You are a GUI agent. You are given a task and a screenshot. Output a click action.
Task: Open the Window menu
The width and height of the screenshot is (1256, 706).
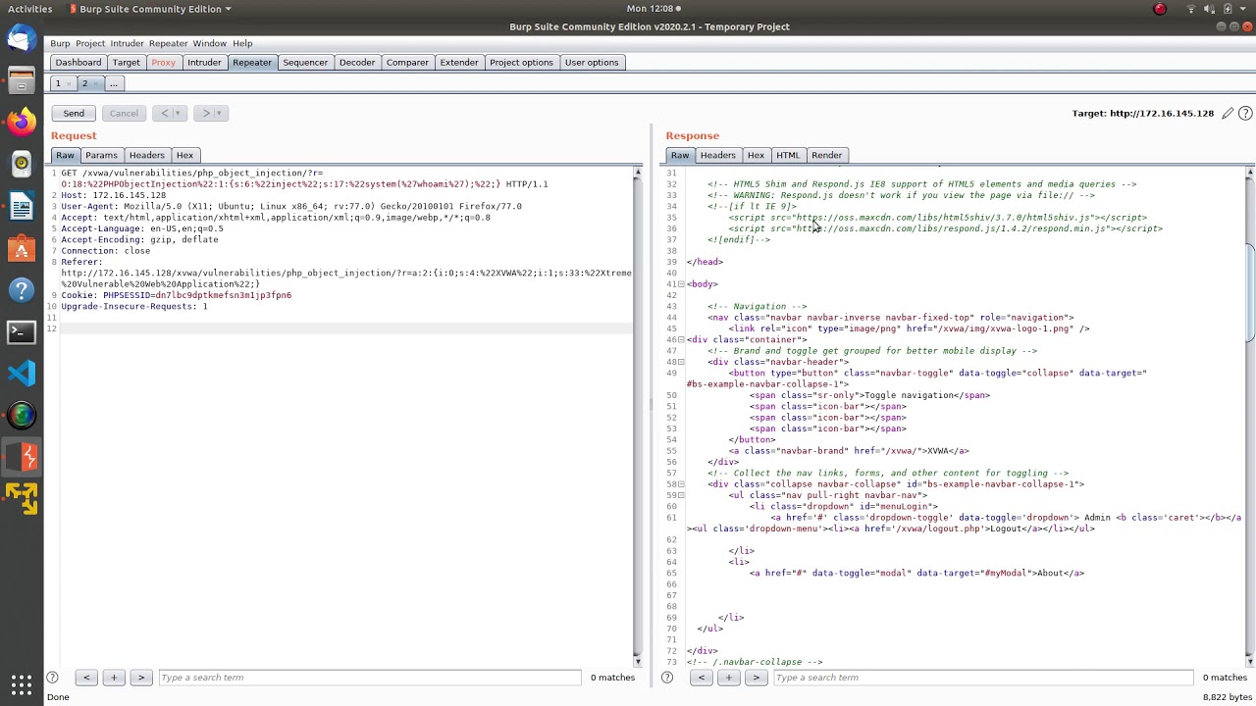209,43
